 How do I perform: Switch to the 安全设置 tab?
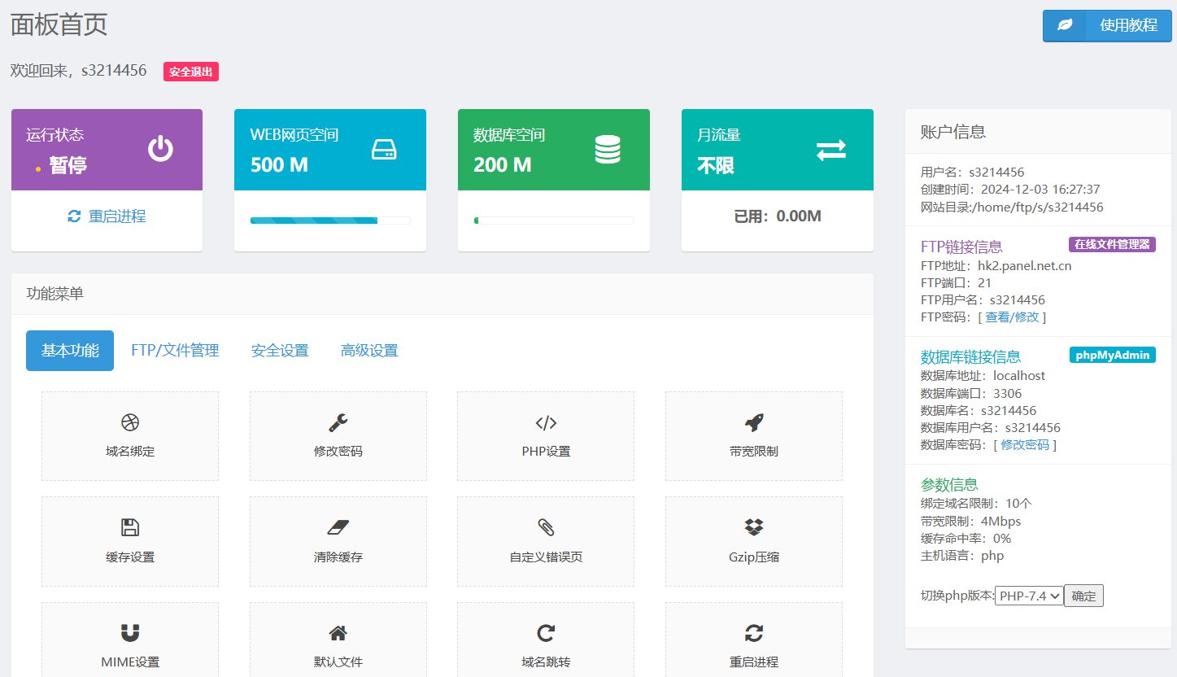coord(280,351)
